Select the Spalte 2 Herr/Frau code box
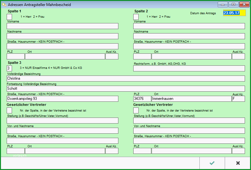This screenshot has width=251, height=170. 136,17
